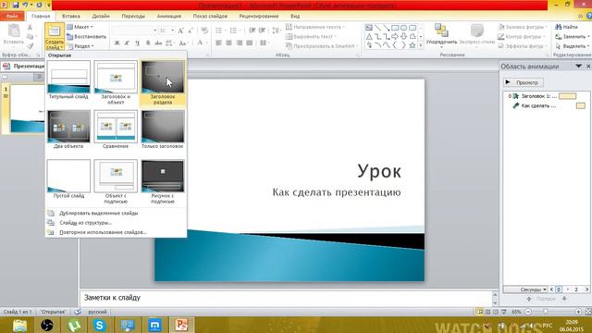Switch to the Переходы (Transitions) tab
Image resolution: width=592 pixels, height=333 pixels.
(133, 17)
